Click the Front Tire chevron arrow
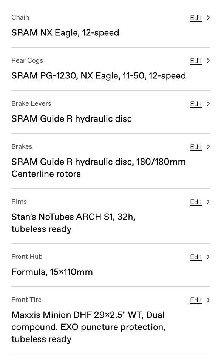221x360 pixels. 208,300
